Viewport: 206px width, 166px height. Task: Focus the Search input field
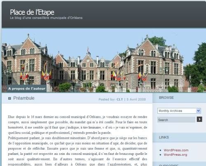[x=176, y=120]
